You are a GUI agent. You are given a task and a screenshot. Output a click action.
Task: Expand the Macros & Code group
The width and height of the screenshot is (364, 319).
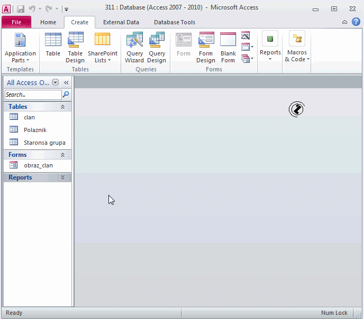(x=297, y=46)
